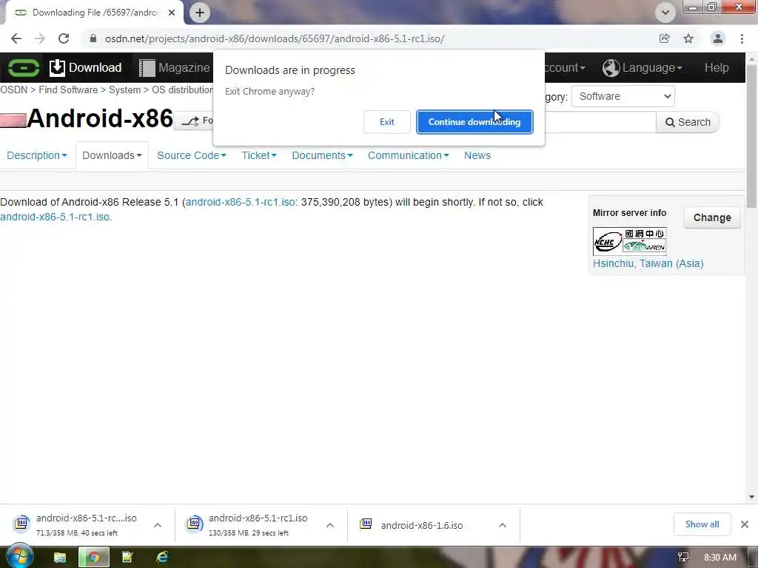
Task: Click the NCHC mirror logo image
Action: (x=630, y=241)
